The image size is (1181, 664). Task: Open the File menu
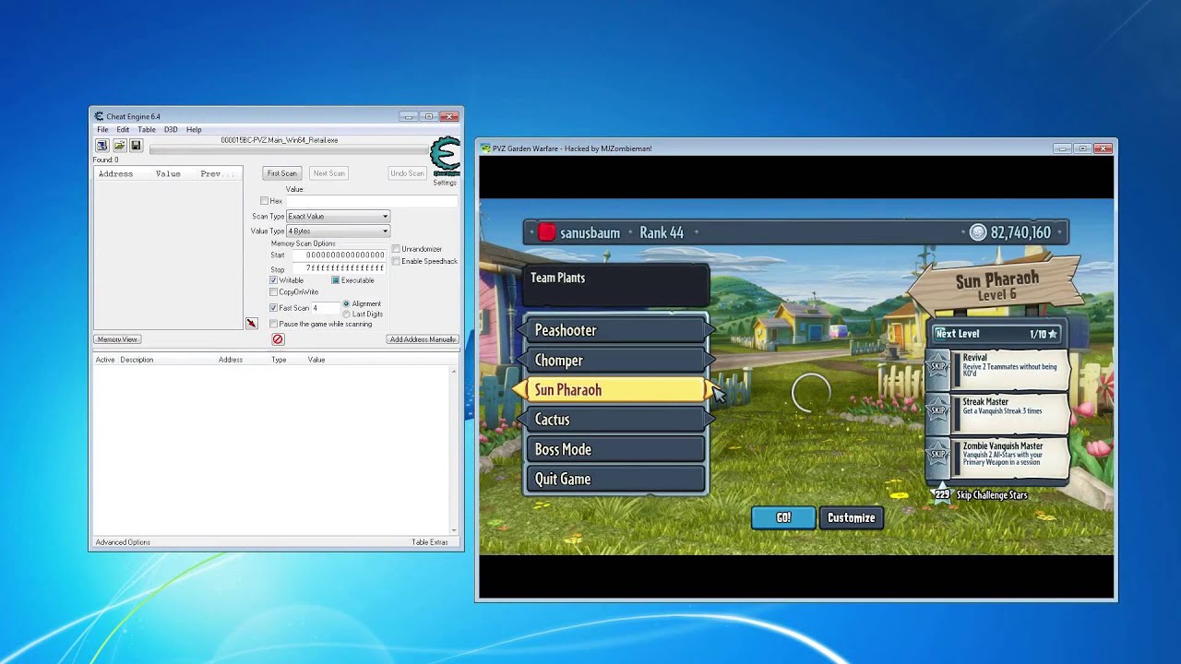102,130
